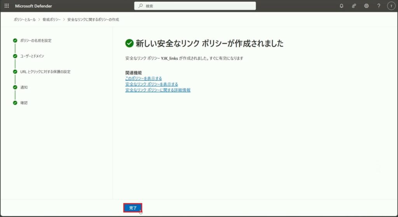398x217 pixels.
Task: Select the ポリシーの名前を設定 step
Action: point(36,40)
